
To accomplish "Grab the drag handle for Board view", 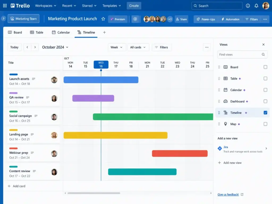I will [219, 67].
